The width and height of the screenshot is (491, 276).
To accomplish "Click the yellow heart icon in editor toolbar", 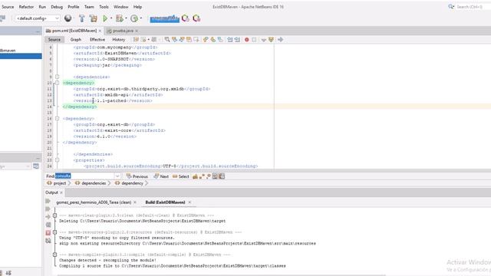I will tap(271, 40).
